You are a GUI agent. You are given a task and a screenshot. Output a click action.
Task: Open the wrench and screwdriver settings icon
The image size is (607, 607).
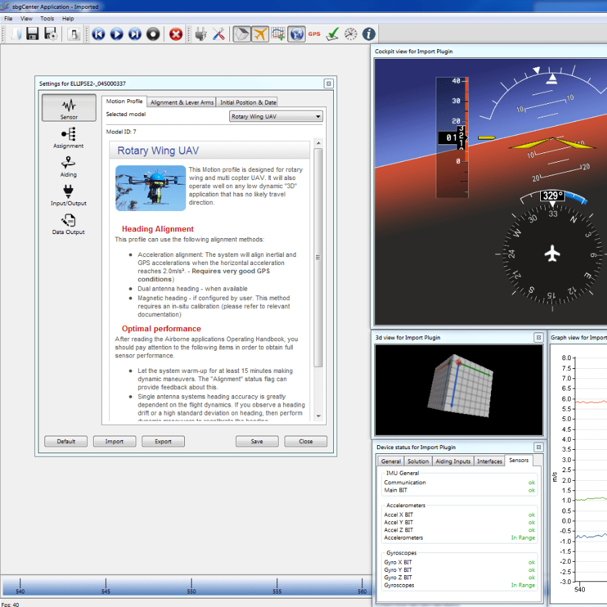click(x=219, y=34)
